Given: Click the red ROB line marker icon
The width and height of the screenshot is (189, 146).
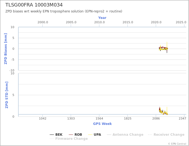Looking at the screenshot, I should [71, 135].
